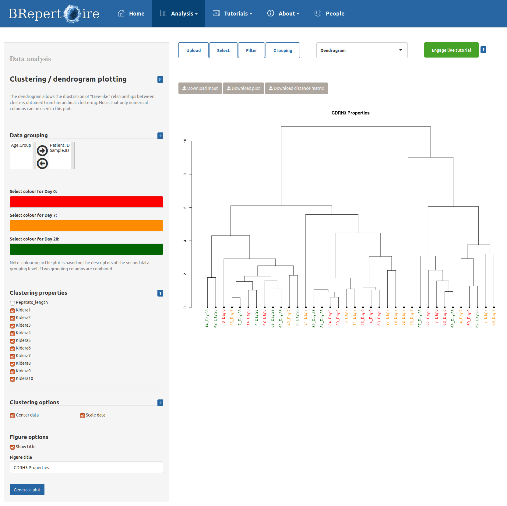The height and width of the screenshot is (506, 507).
Task: Click the Generate plot button
Action: point(27,490)
